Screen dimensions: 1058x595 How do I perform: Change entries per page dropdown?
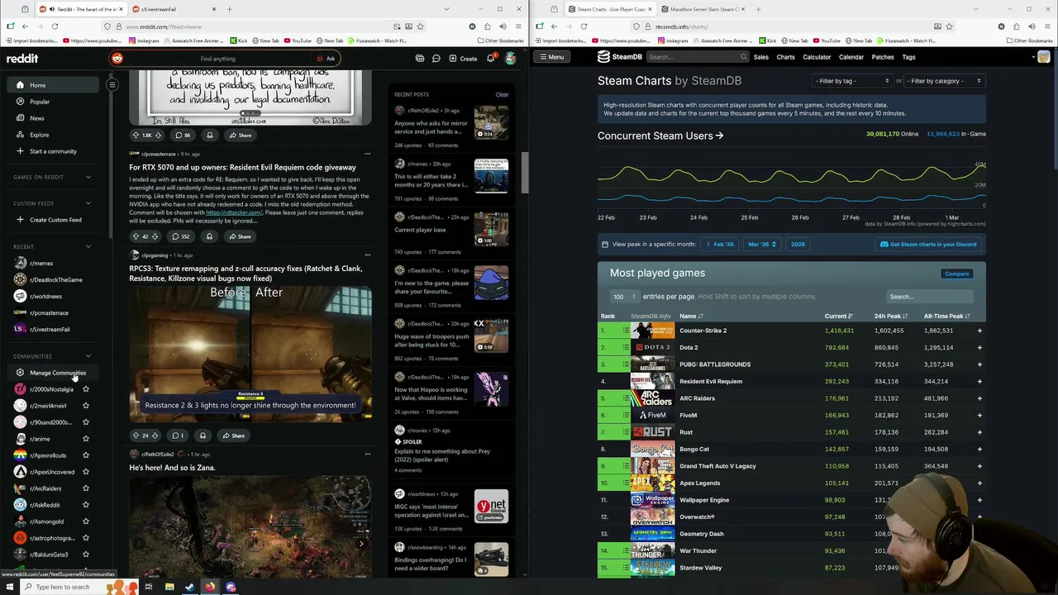[x=624, y=297]
